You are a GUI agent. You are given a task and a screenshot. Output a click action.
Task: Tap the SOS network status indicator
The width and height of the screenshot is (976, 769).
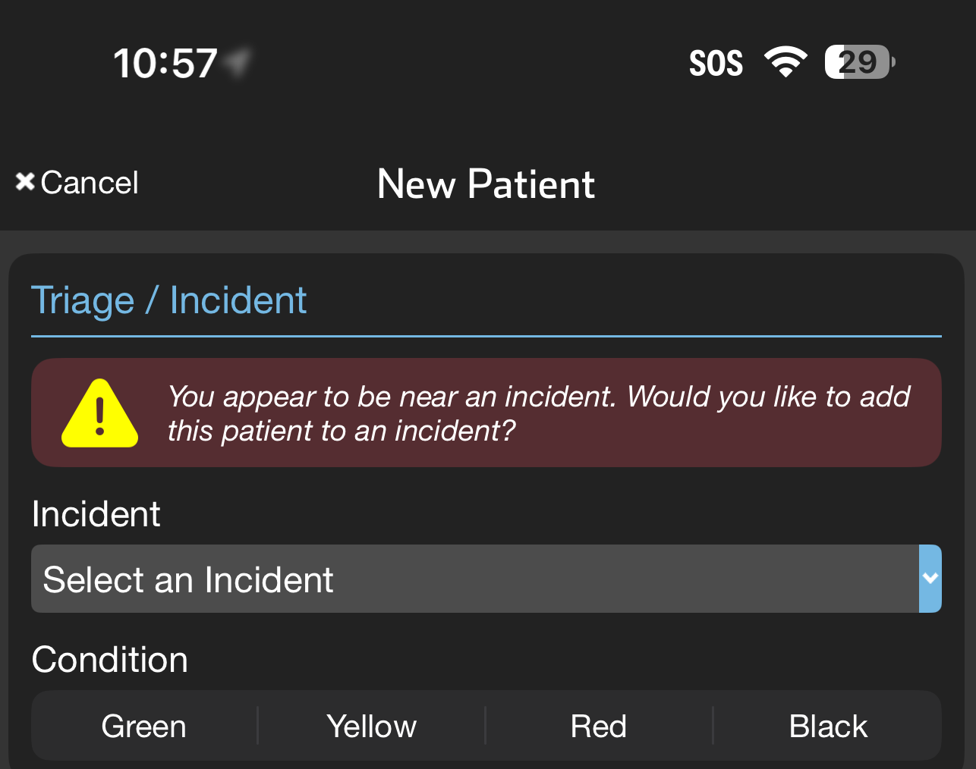[x=716, y=63]
